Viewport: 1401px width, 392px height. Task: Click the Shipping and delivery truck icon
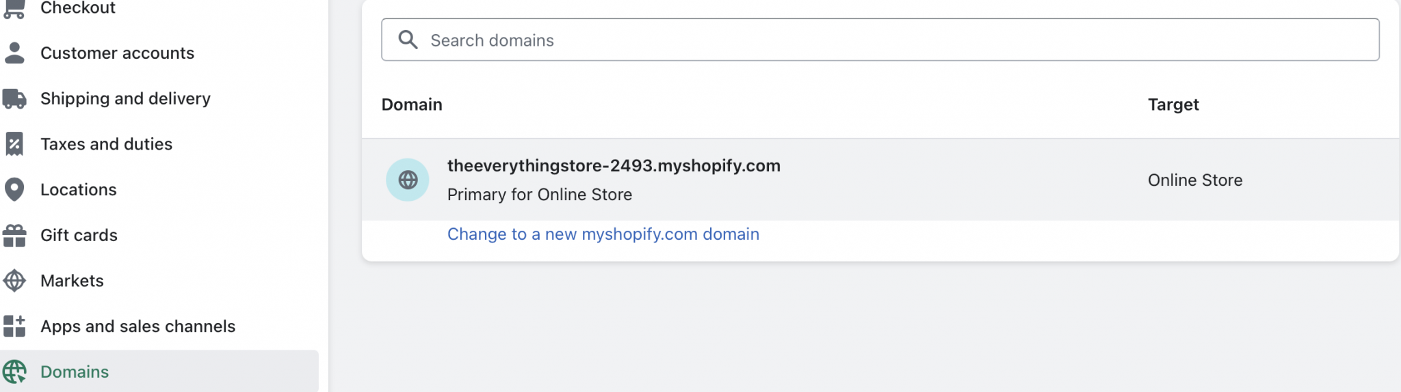(x=14, y=98)
